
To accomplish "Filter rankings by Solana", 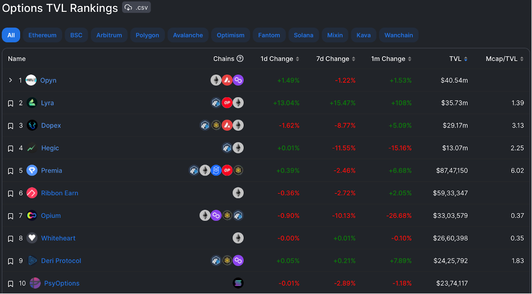I will tap(304, 35).
